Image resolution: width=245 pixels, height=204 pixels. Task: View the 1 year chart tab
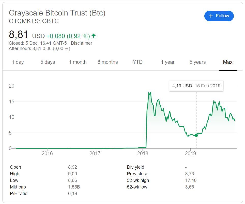[168, 62]
